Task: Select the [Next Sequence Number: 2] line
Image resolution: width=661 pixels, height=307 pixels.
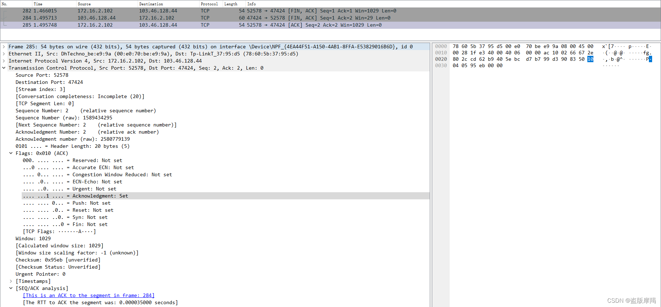Action: [96, 125]
